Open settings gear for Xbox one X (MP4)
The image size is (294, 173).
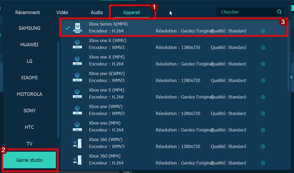click(x=263, y=64)
